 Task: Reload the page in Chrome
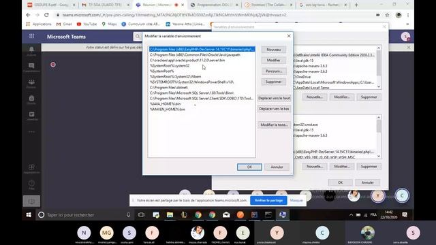click(46, 15)
